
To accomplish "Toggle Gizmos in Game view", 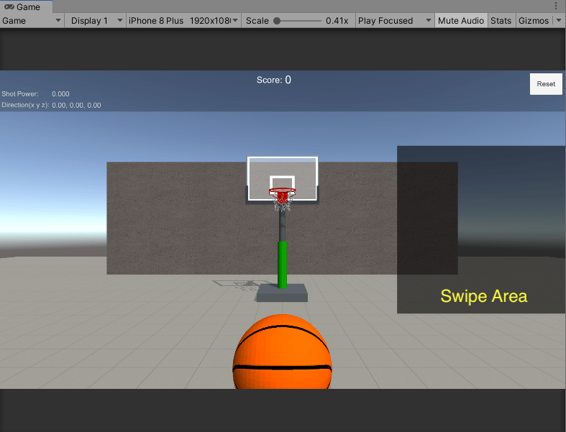I will tap(534, 21).
